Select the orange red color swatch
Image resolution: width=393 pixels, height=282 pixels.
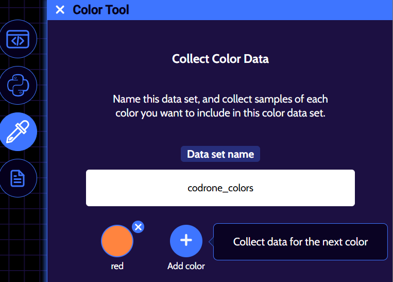pyautogui.click(x=117, y=241)
